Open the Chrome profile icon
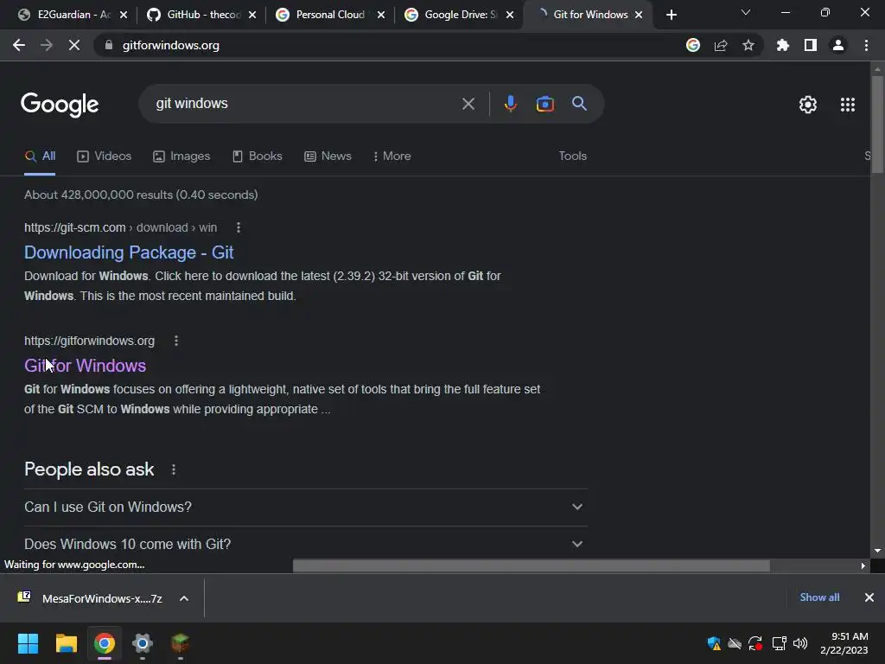Image resolution: width=885 pixels, height=664 pixels. pos(838,45)
